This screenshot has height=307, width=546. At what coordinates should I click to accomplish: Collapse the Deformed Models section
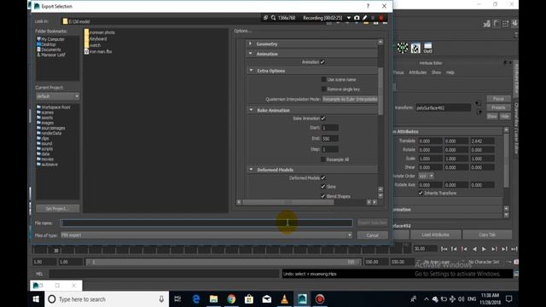[x=251, y=170]
